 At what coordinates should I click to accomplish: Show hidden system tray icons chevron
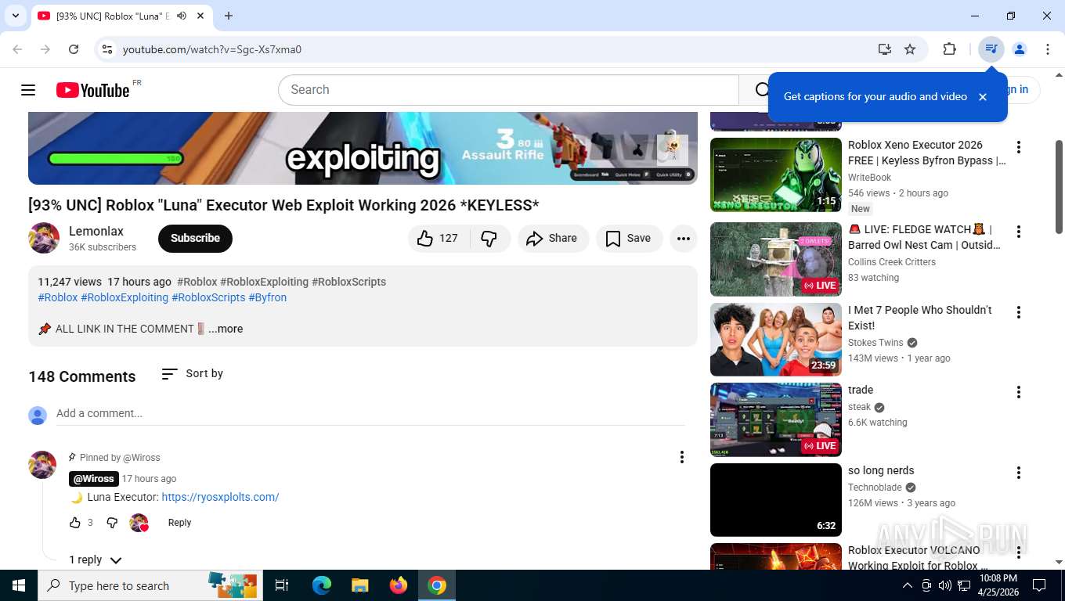pos(907,585)
